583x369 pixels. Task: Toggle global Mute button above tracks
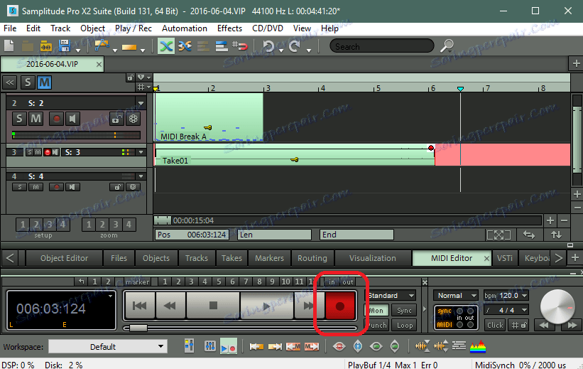[x=44, y=82]
